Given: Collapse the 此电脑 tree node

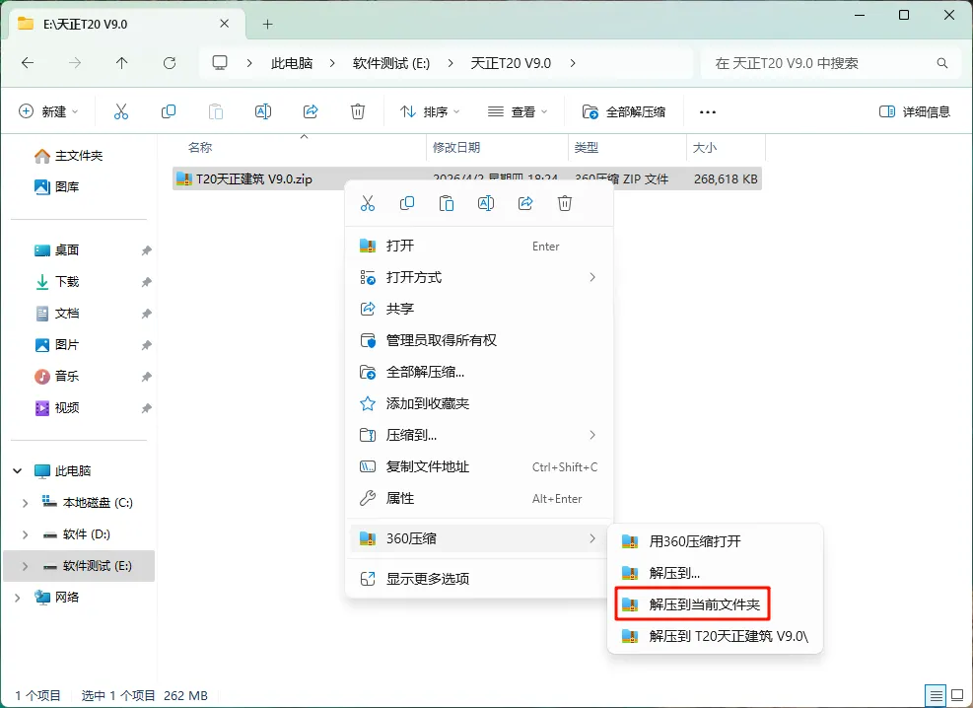Looking at the screenshot, I should tap(18, 471).
